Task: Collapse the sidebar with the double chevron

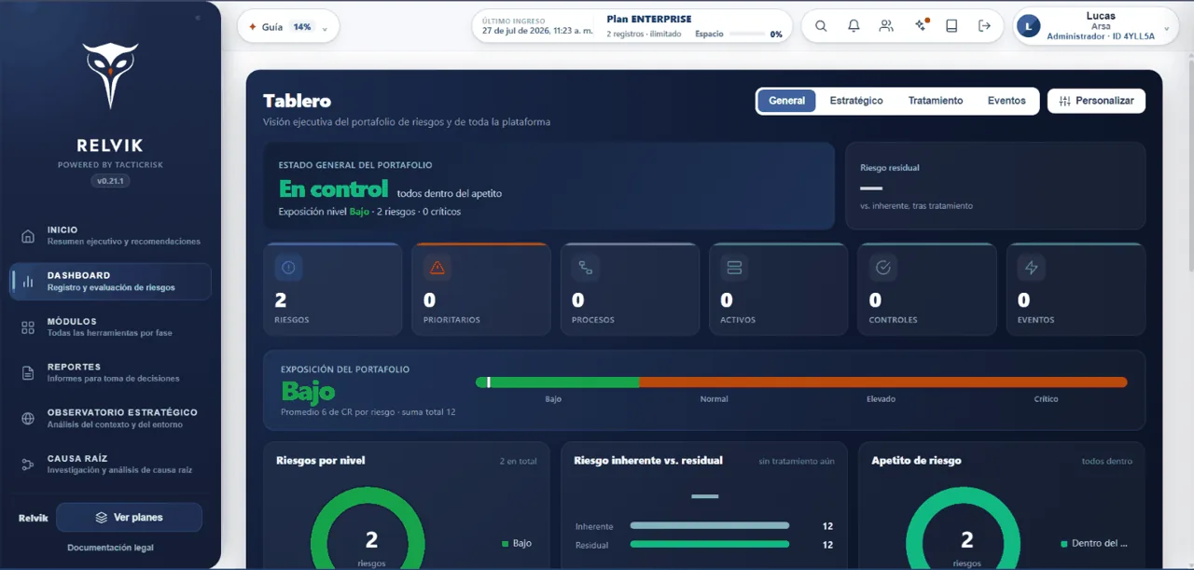Action: point(198,18)
